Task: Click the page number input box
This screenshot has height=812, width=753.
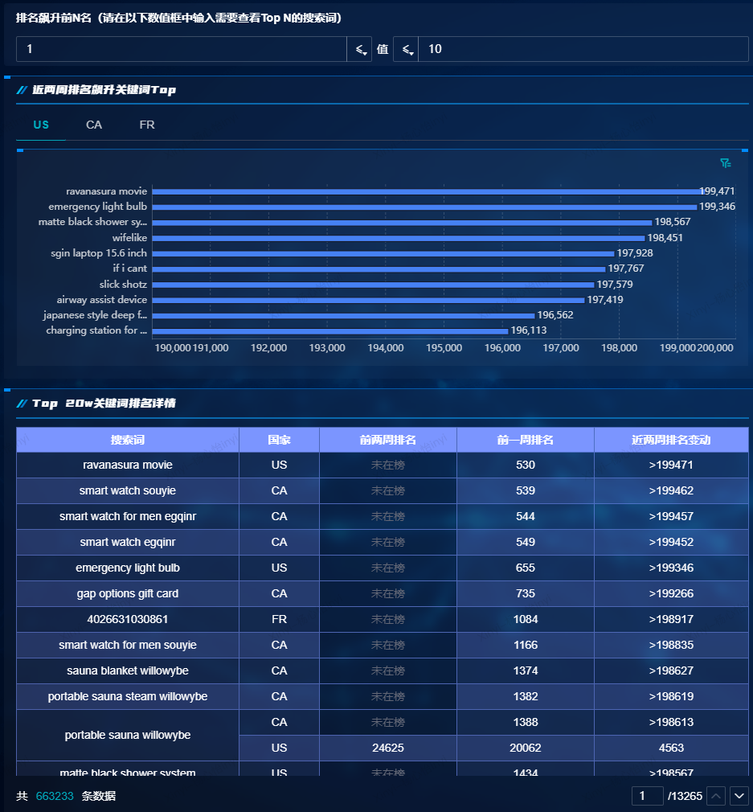Action: pyautogui.click(x=647, y=796)
